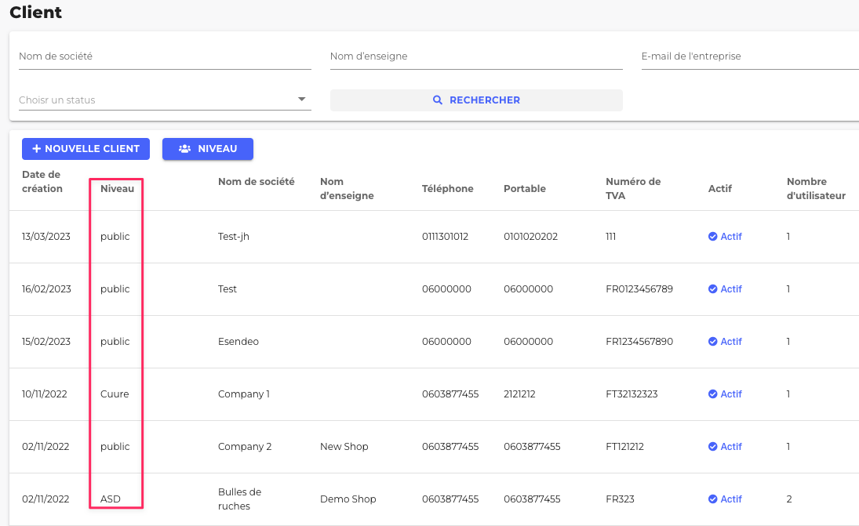Click the Actif check icon for Bulles de ruches

pos(713,499)
